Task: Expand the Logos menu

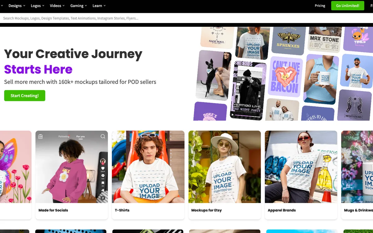Action: pyautogui.click(x=37, y=6)
